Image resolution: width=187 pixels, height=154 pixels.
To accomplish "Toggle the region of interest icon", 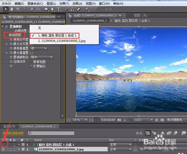I will coord(97,120).
